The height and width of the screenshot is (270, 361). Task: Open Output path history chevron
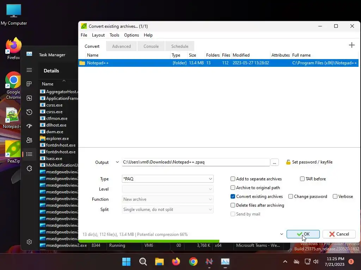coord(117,162)
